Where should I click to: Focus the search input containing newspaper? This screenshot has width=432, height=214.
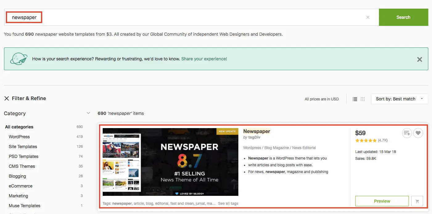(x=191, y=17)
